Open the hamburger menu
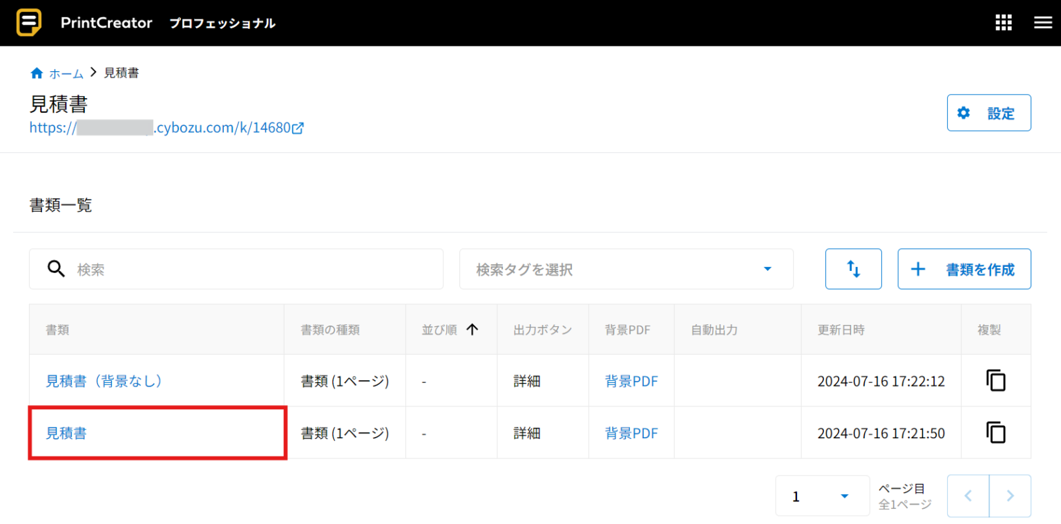1061x524 pixels. [x=1042, y=23]
